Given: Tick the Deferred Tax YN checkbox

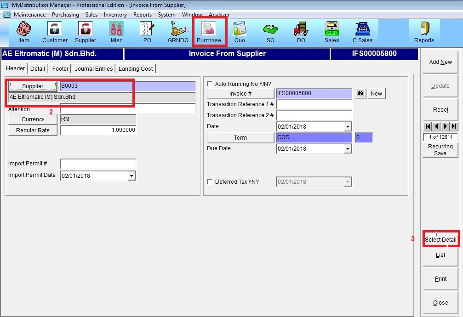Looking at the screenshot, I should (x=210, y=182).
